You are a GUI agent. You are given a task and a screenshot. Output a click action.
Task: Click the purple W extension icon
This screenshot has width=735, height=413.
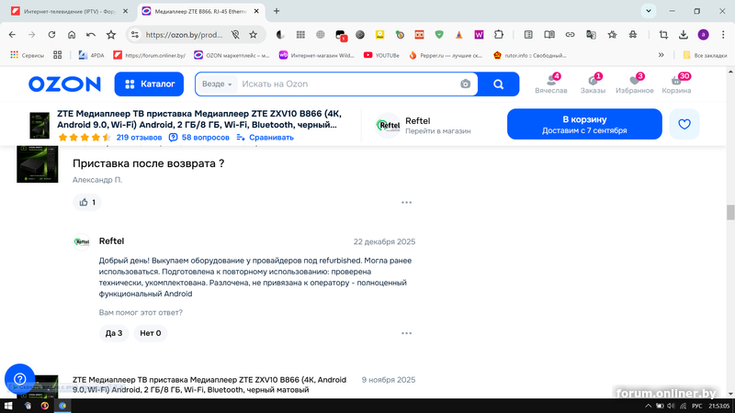click(x=479, y=35)
